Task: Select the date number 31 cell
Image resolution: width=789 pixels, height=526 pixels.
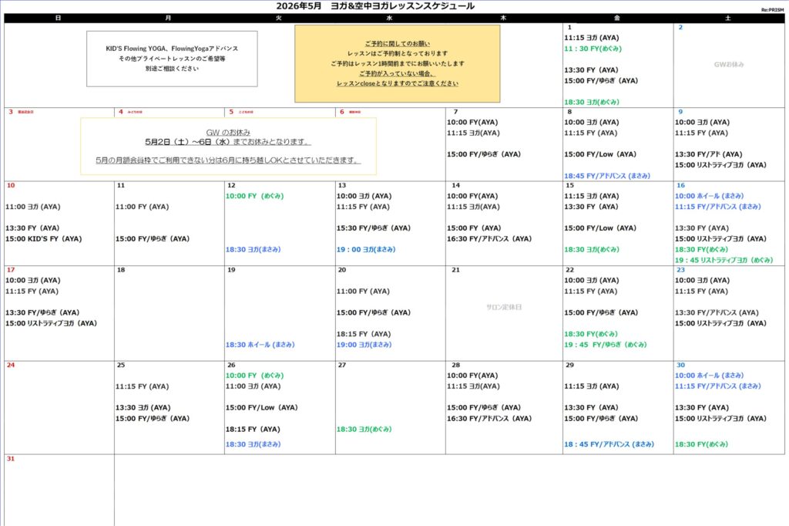Action: coord(11,459)
